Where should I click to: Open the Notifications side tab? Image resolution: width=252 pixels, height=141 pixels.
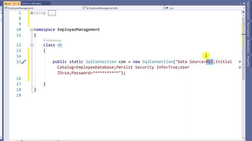pos(248,46)
